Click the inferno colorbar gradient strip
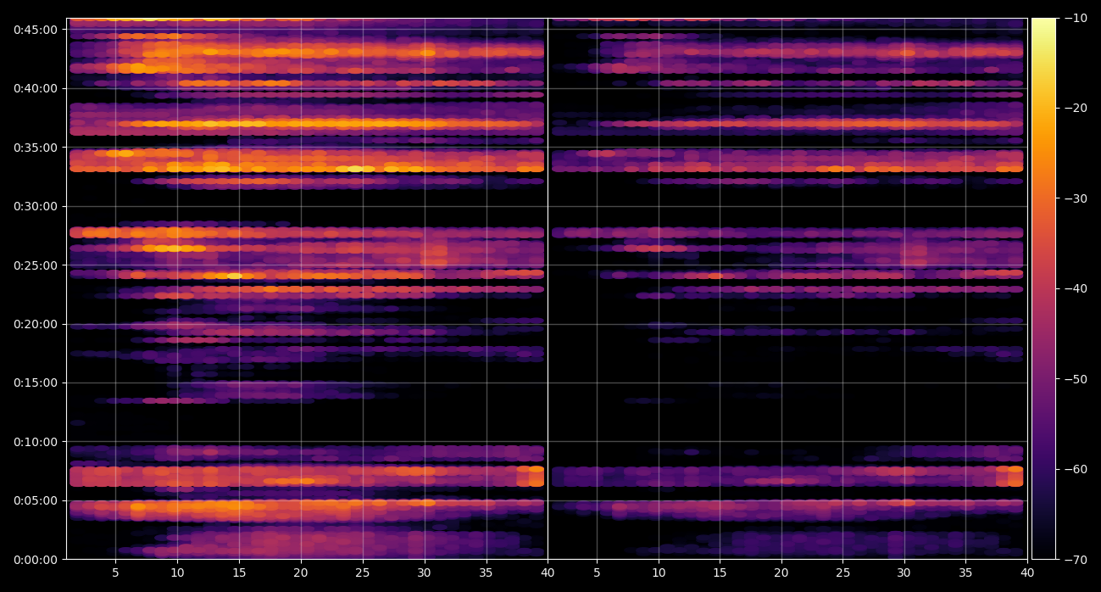 pyautogui.click(x=1043, y=288)
